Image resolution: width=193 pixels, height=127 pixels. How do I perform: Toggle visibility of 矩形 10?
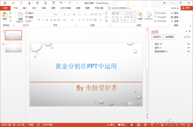188,44
